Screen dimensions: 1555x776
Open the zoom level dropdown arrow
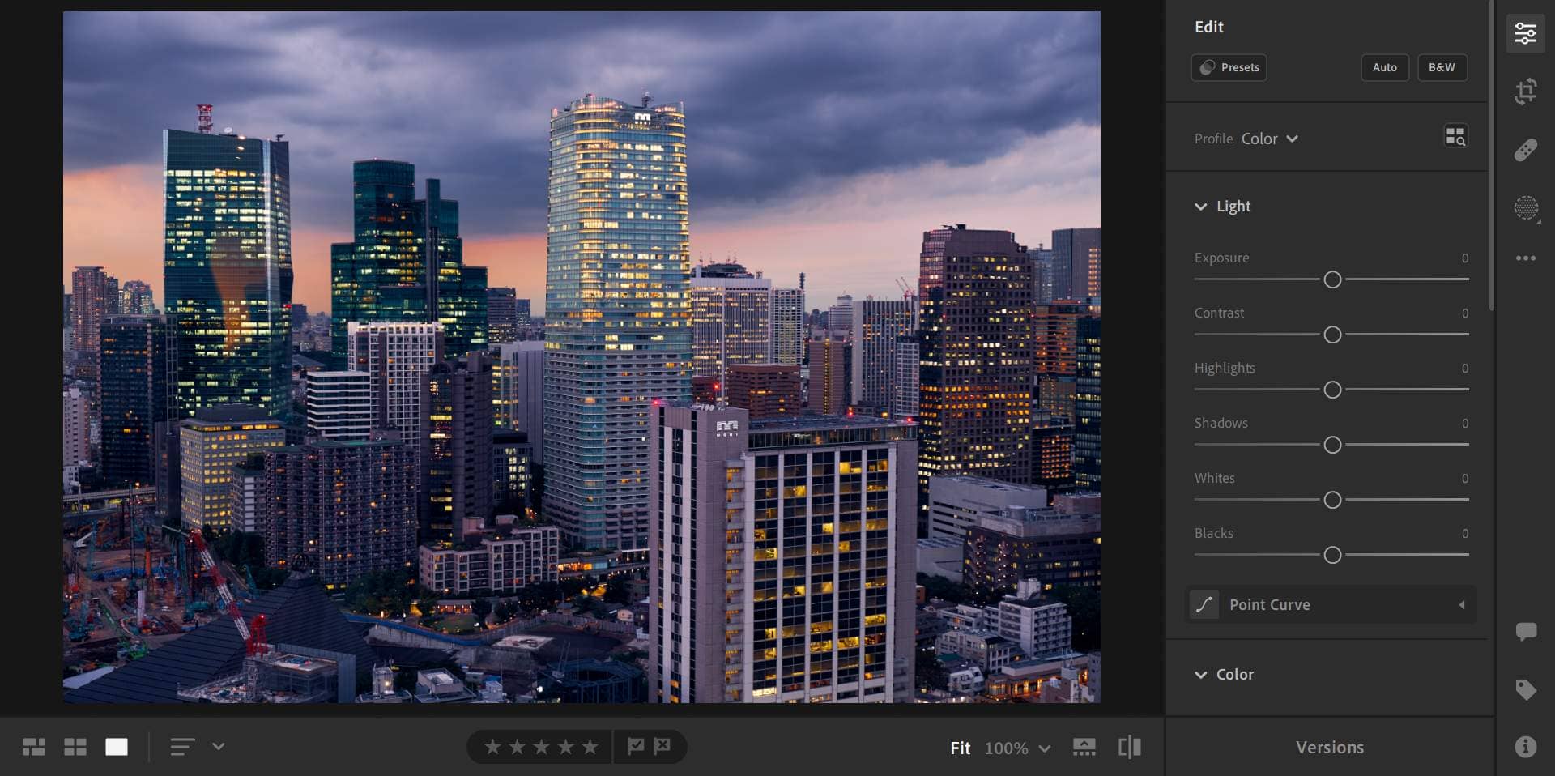(1045, 748)
